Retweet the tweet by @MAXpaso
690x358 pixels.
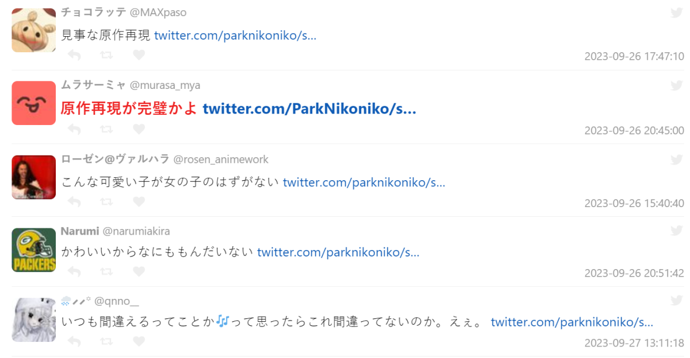pyautogui.click(x=106, y=55)
